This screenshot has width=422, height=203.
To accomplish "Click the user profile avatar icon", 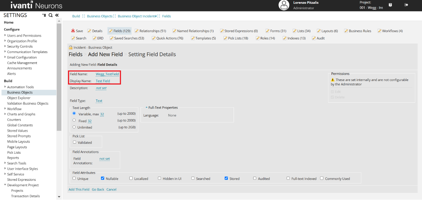I will click(x=284, y=5).
